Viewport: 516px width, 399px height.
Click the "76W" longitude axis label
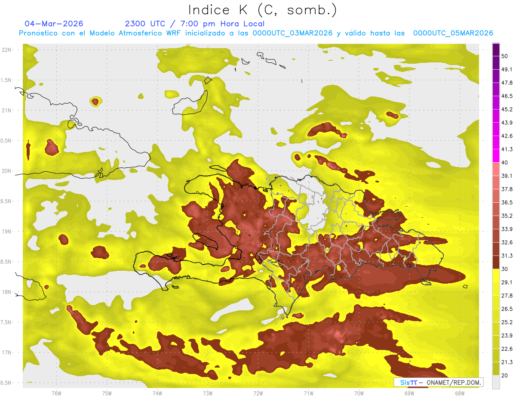pyautogui.click(x=56, y=393)
